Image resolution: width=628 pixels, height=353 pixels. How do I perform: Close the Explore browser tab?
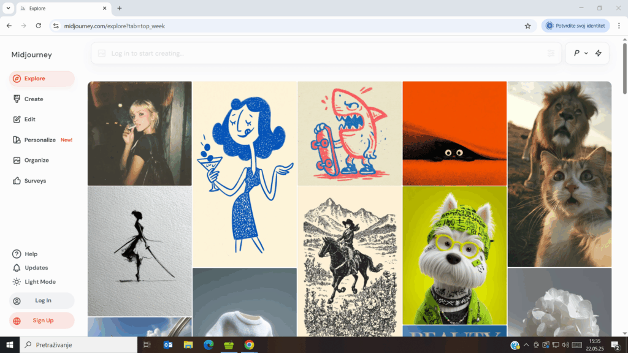tap(104, 8)
